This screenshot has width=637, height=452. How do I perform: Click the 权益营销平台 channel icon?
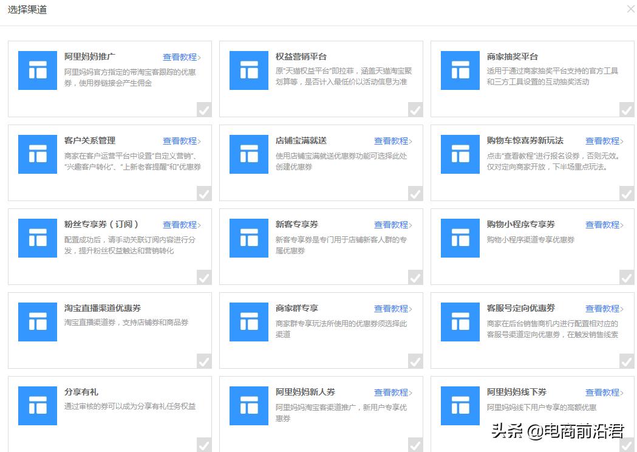tap(249, 70)
